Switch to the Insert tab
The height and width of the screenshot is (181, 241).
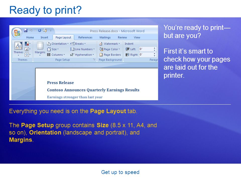point(44,37)
